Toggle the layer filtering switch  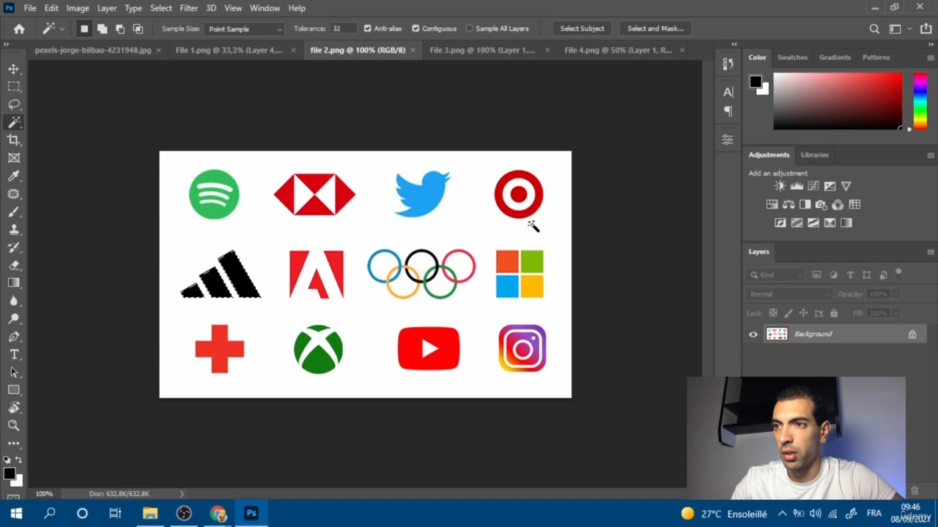click(898, 273)
